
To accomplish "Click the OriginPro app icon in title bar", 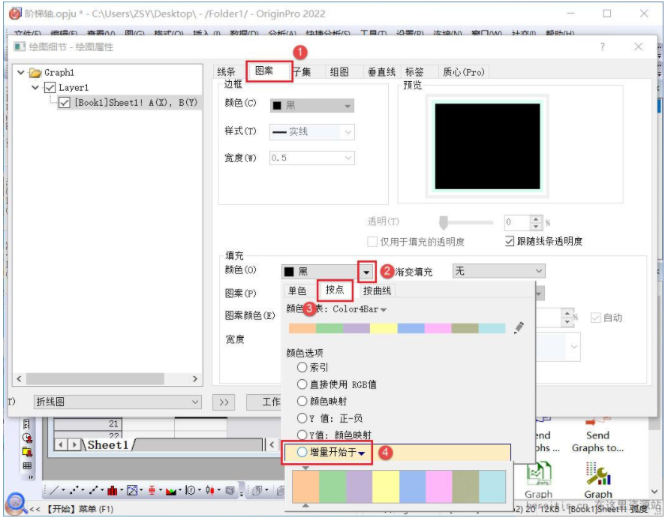I will pyautogui.click(x=15, y=14).
